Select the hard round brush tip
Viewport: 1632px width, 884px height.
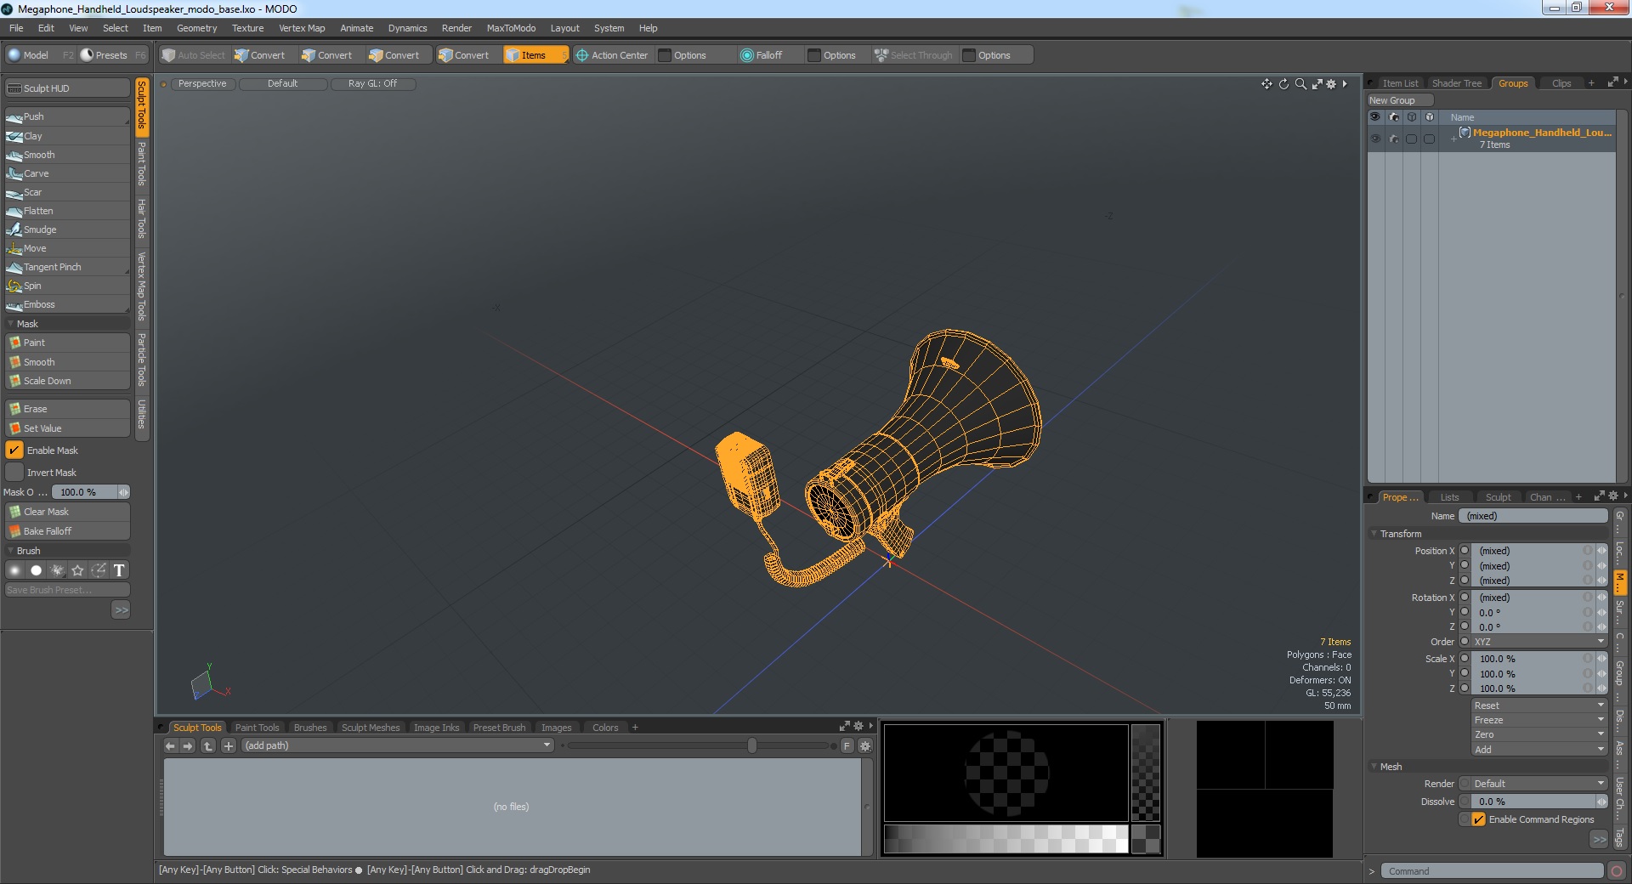coord(36,570)
